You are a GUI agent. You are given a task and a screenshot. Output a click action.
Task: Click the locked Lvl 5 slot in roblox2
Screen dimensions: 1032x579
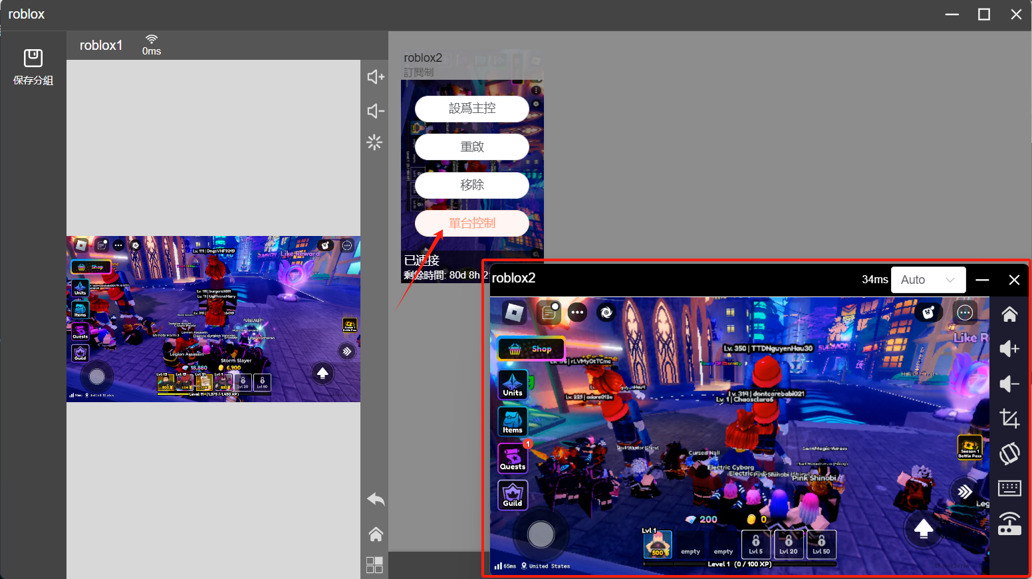(x=756, y=544)
